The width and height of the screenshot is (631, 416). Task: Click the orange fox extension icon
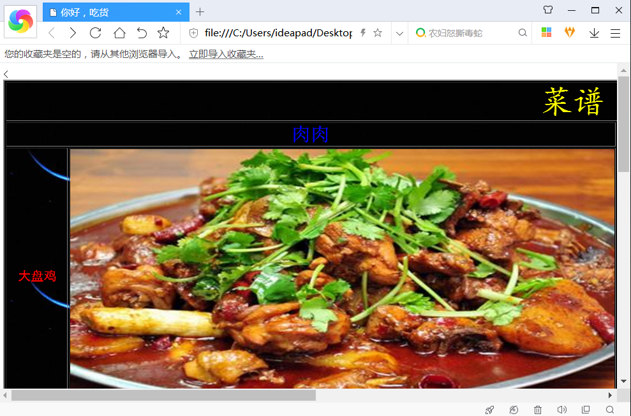point(570,32)
